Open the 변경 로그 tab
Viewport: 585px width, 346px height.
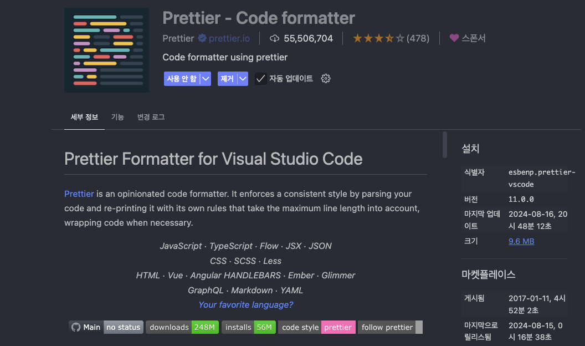pyautogui.click(x=150, y=117)
